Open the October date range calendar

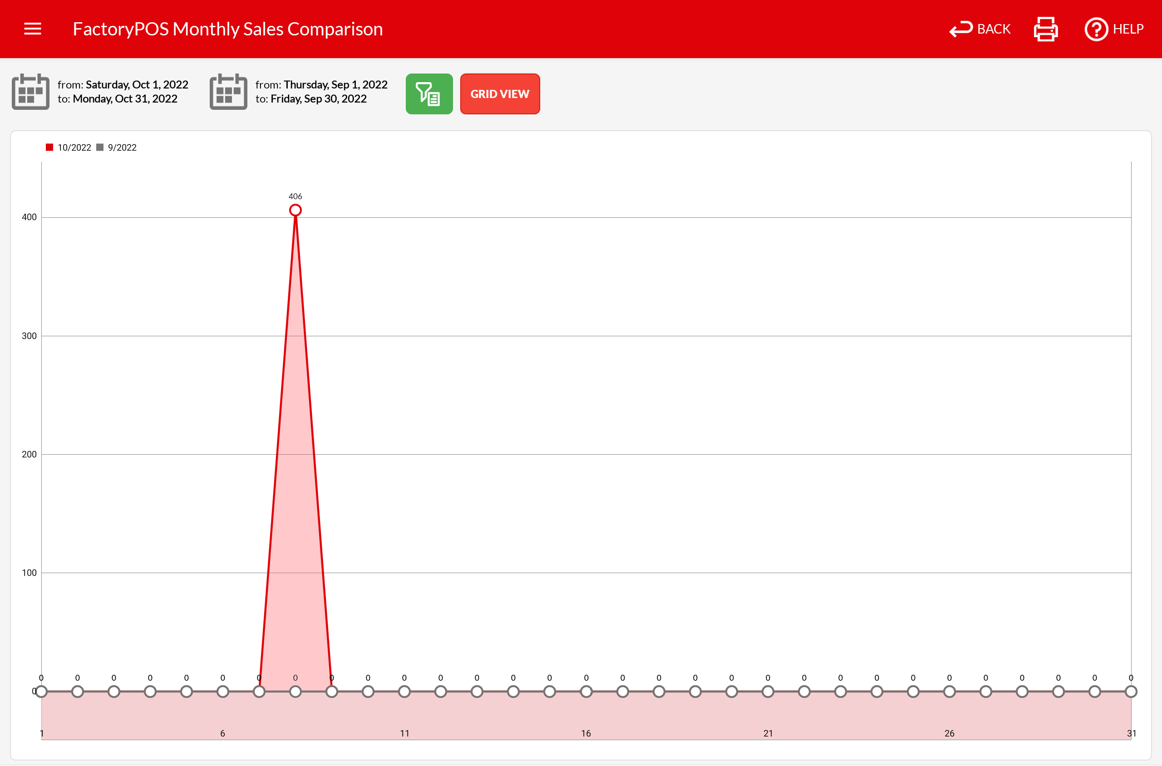(x=30, y=92)
